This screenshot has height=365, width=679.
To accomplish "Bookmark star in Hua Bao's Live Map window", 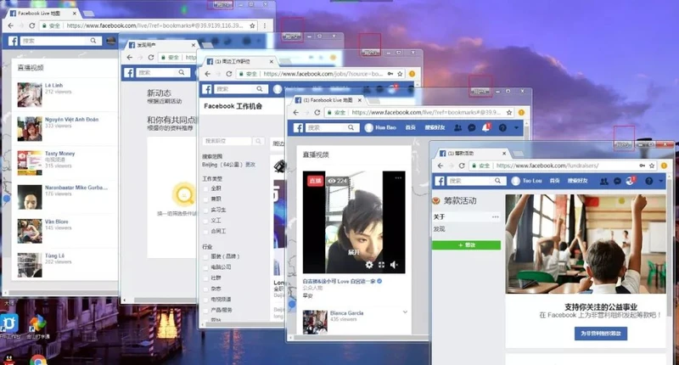I will pos(509,112).
